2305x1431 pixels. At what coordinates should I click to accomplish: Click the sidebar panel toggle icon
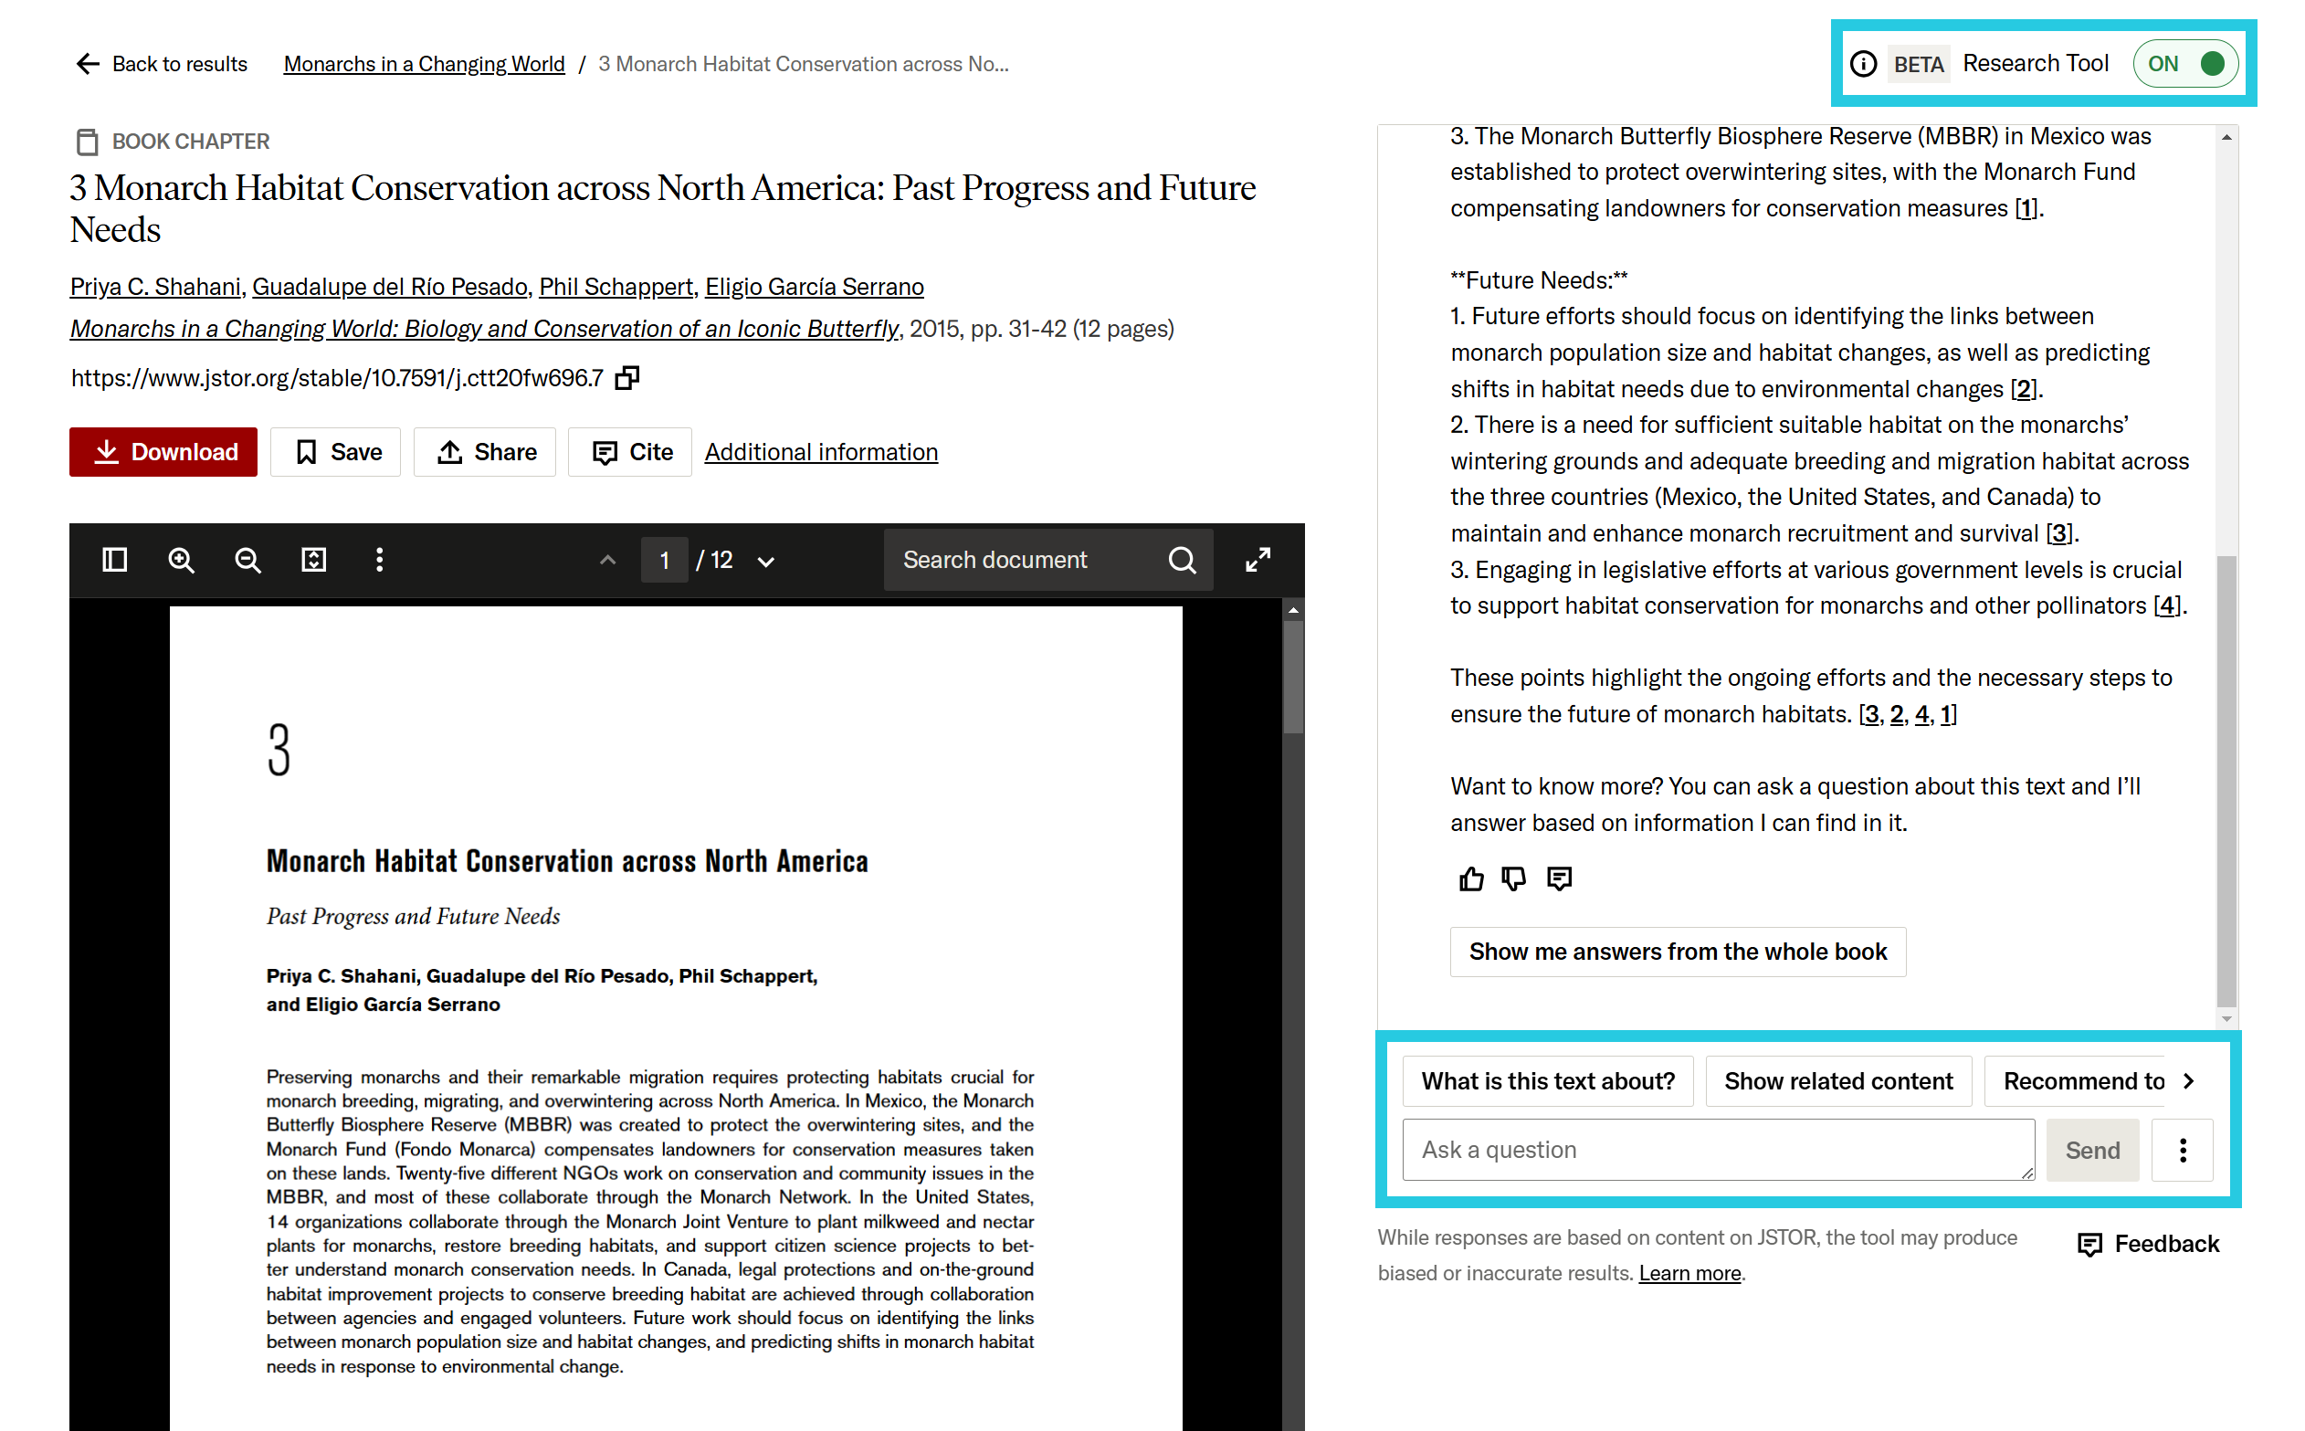tap(115, 559)
